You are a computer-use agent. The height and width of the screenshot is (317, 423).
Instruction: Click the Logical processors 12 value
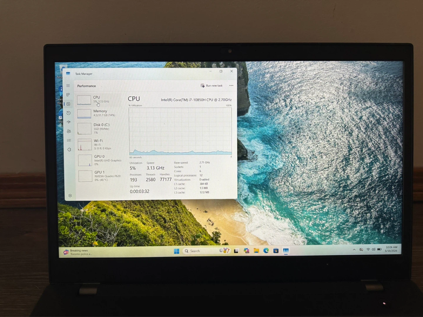pos(201,175)
